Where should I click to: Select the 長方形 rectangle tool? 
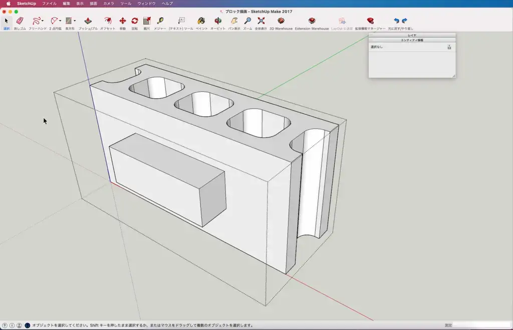pos(68,21)
